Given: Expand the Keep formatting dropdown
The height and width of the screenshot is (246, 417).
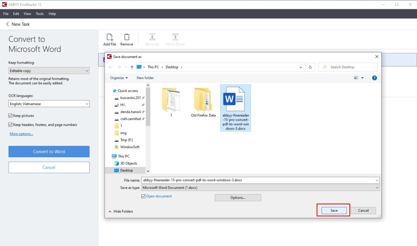Looking at the screenshot, I should pos(49,71).
